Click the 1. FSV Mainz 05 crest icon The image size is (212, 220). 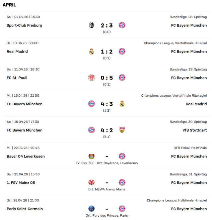click(x=91, y=182)
